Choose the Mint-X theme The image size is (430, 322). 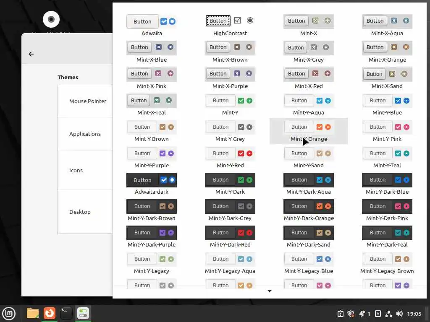coord(309,26)
